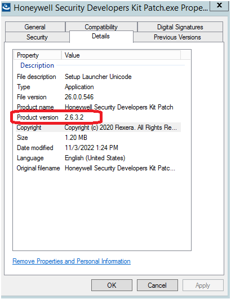Confirm with the OK button
The height and width of the screenshot is (299, 231).
tap(112, 285)
